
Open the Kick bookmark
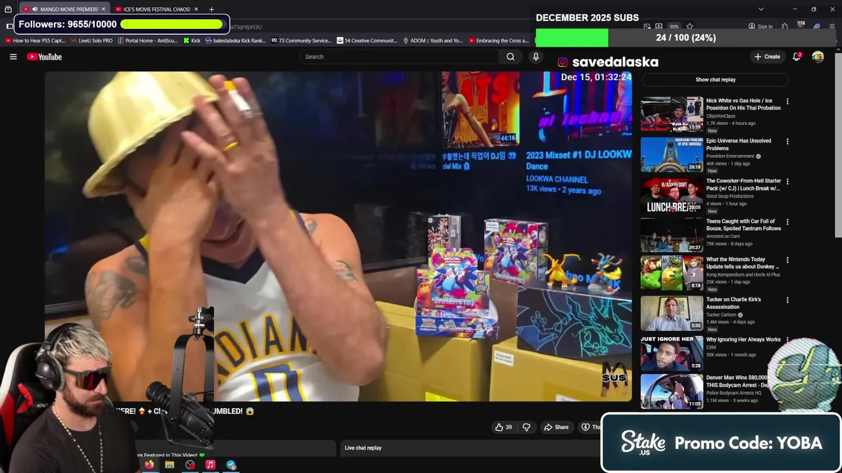(x=191, y=40)
